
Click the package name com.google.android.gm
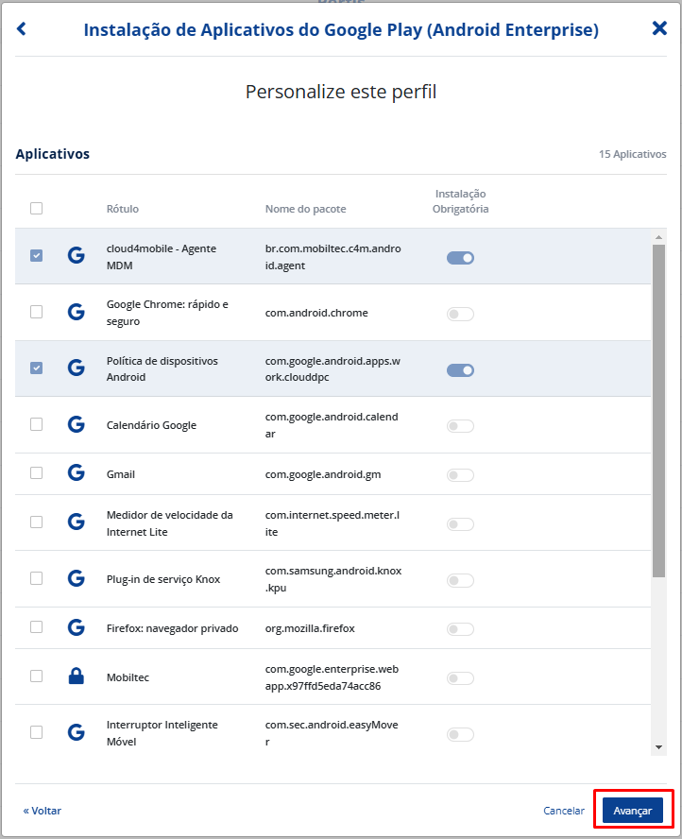point(323,474)
